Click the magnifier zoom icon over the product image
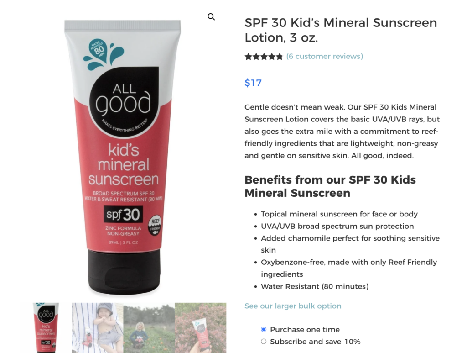Viewport: 467px width, 353px height. (x=211, y=17)
